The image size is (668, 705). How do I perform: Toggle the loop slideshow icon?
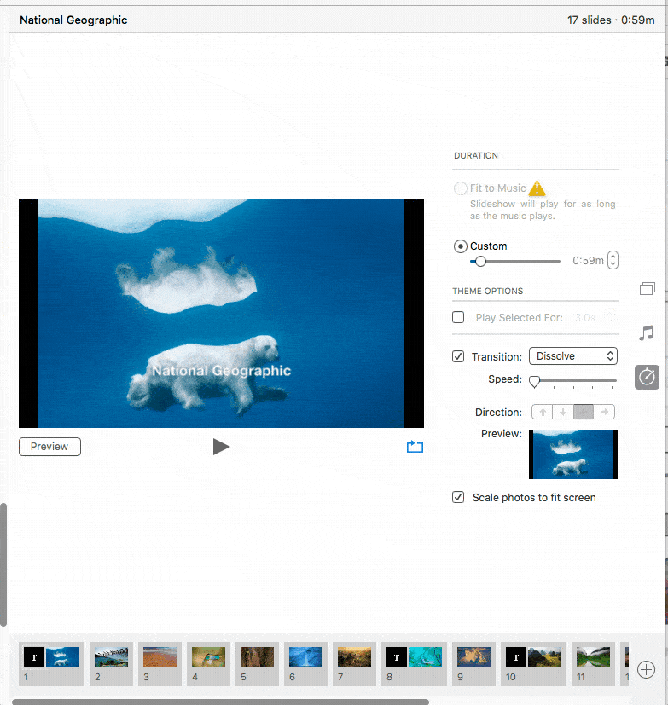tap(415, 447)
